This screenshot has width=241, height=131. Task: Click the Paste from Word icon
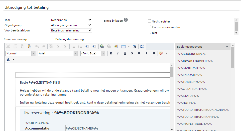pos(29,46)
